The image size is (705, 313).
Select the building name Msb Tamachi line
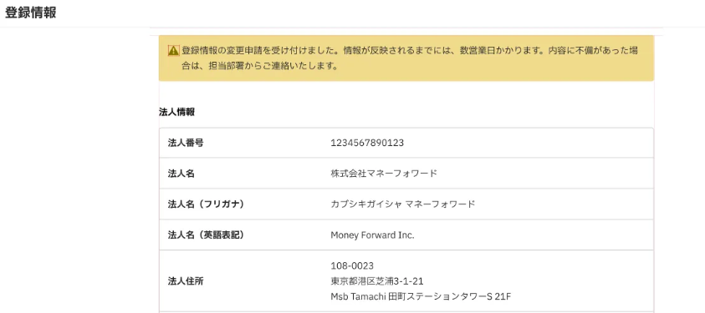pos(421,297)
